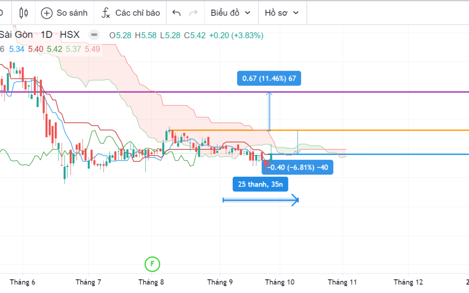Select the 0.67 (11.46%) price range label
Image resolution: width=469 pixels, height=293 pixels.
pos(269,79)
